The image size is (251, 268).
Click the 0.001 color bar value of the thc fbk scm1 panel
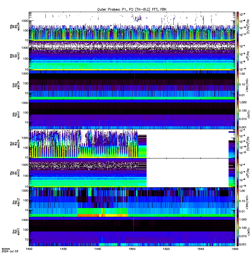click(243, 245)
